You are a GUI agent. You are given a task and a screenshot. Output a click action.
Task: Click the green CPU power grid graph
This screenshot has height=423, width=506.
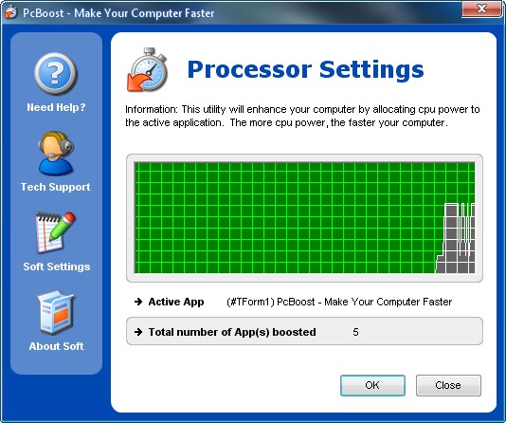(304, 218)
